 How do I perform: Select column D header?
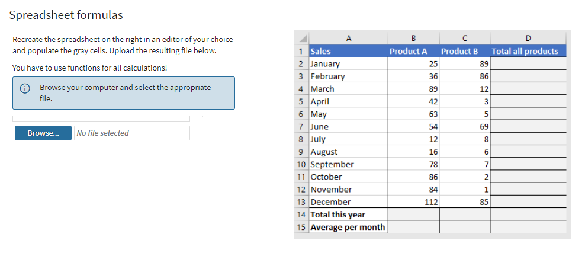click(x=528, y=39)
